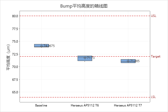Click the mean value label 71.73
The width and height of the screenshot is (168, 112).
[x=91, y=58]
